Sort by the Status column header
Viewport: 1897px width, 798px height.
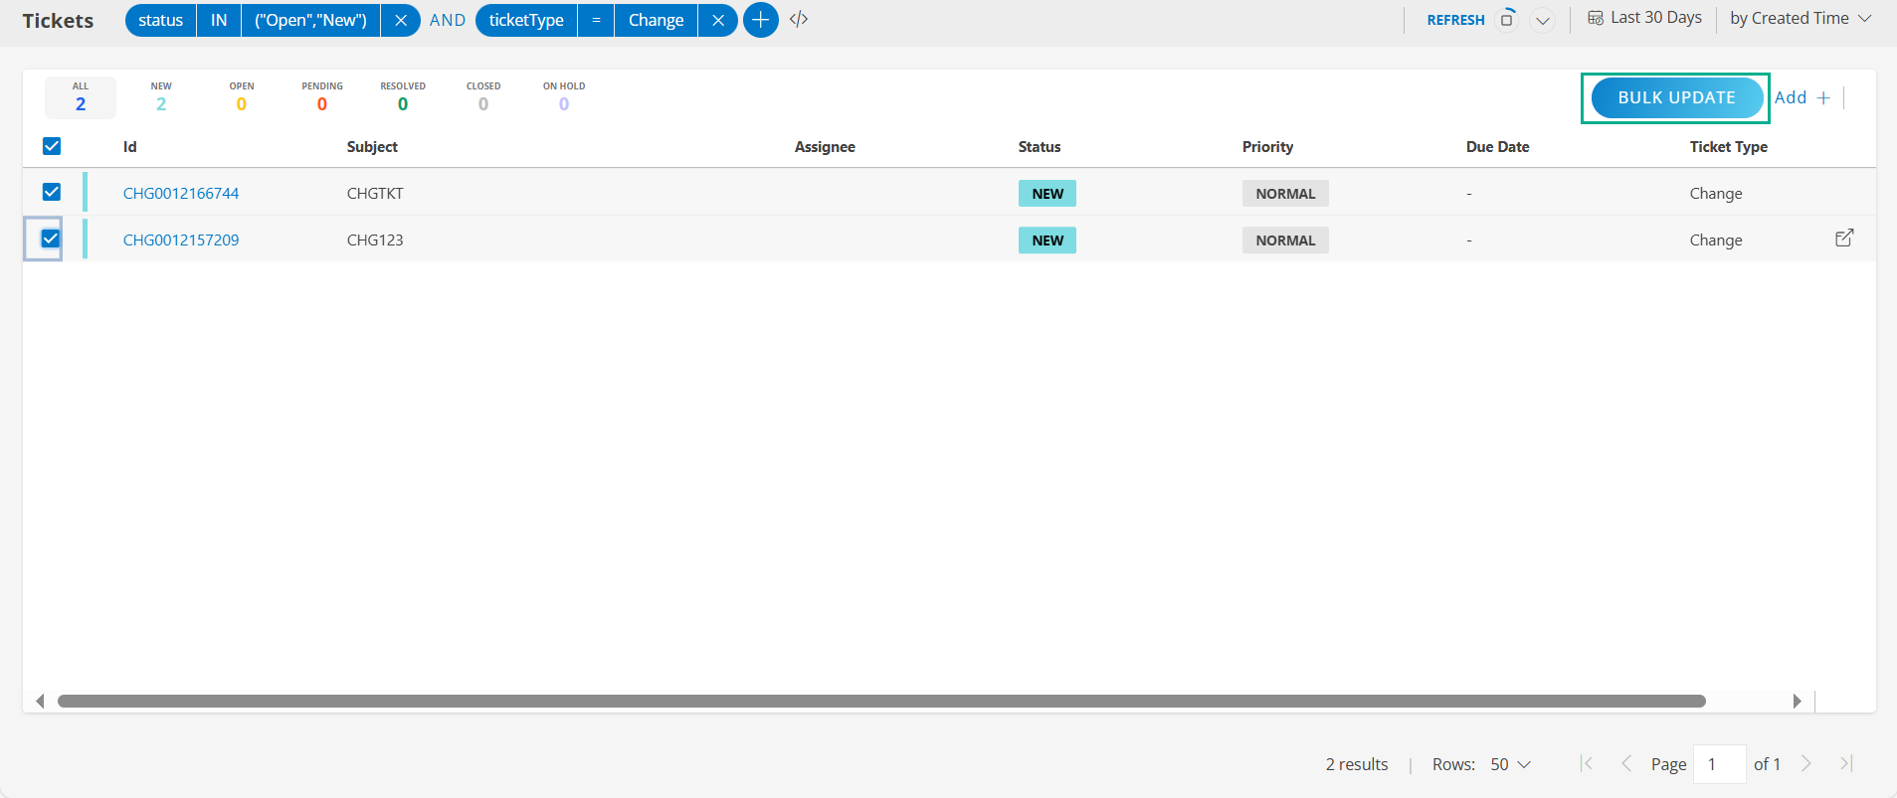[x=1040, y=146]
